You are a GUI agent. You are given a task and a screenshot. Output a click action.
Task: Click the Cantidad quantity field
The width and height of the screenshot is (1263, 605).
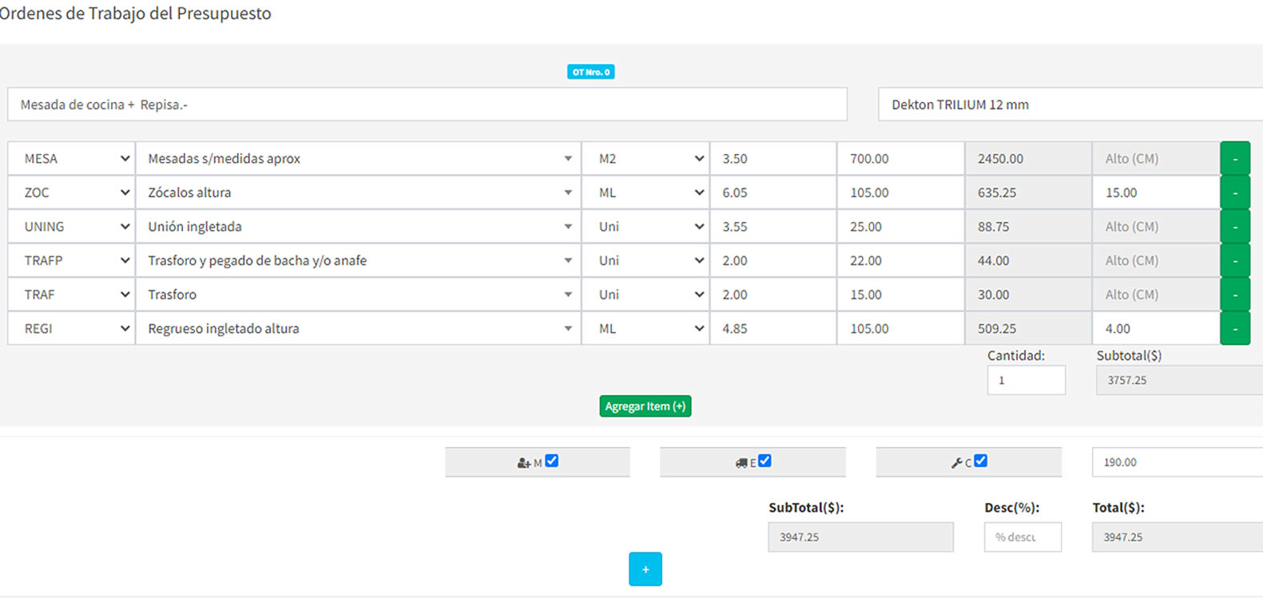tap(1026, 381)
